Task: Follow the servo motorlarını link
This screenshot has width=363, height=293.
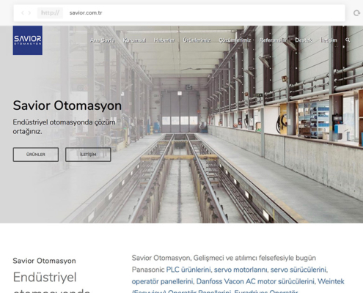Action: (241, 270)
